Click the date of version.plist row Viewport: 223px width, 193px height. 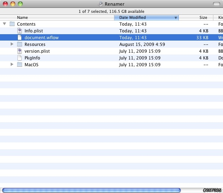pos(140,51)
